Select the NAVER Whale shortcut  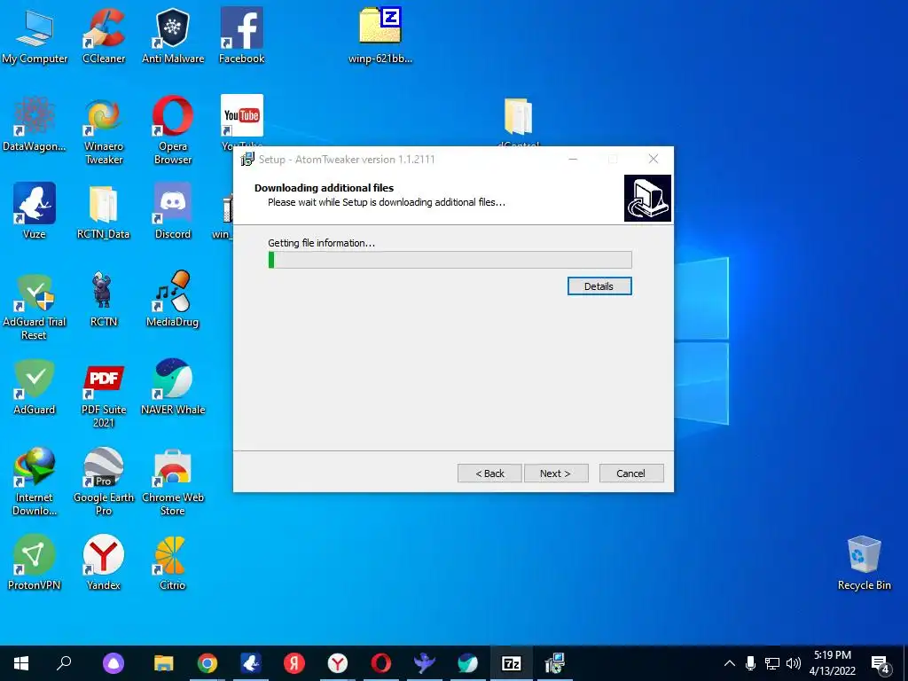click(x=173, y=387)
